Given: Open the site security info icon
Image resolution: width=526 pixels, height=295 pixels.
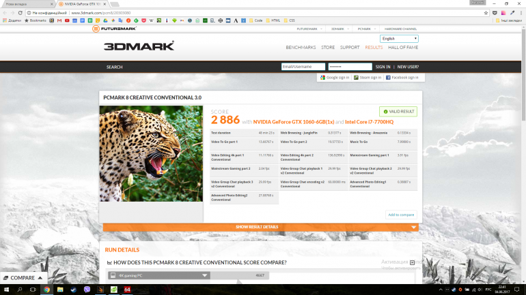Looking at the screenshot, I should click(29, 13).
